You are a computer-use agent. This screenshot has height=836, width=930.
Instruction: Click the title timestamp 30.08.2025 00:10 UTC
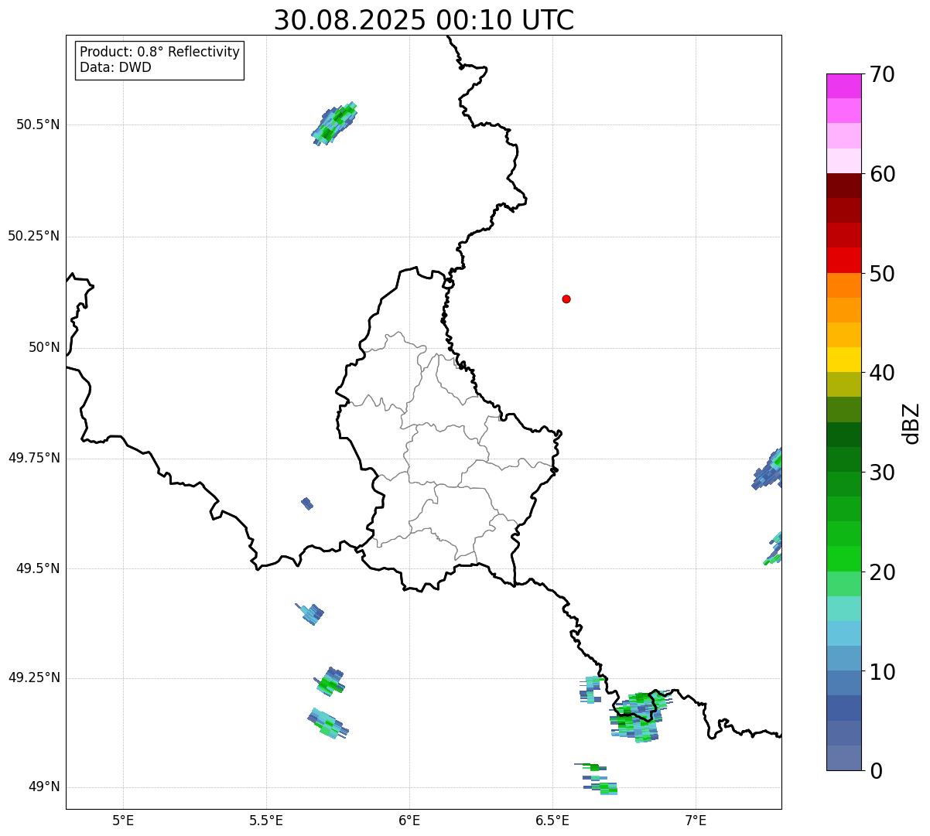click(x=423, y=20)
